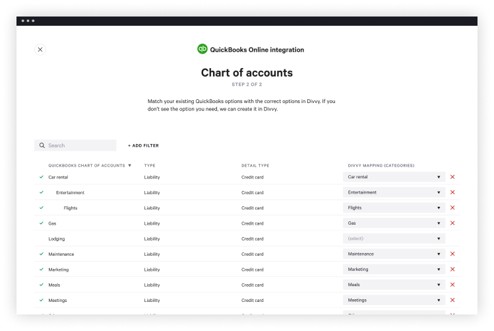Select the Flights account name
The image size is (494, 331).
click(71, 208)
